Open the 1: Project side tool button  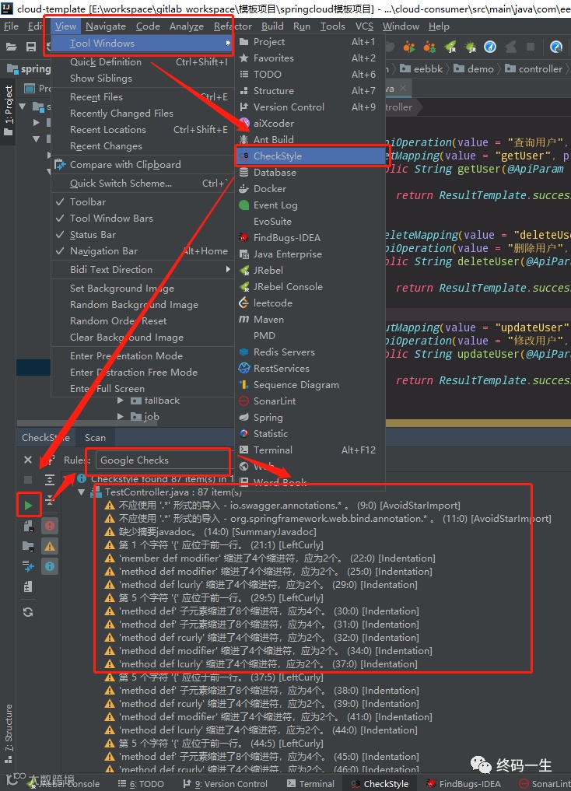click(x=8, y=111)
